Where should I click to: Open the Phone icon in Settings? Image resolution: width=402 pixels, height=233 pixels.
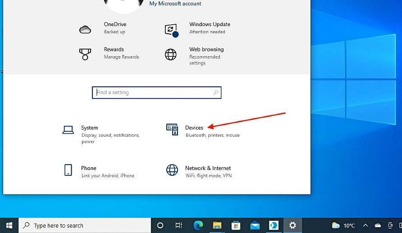tap(68, 170)
